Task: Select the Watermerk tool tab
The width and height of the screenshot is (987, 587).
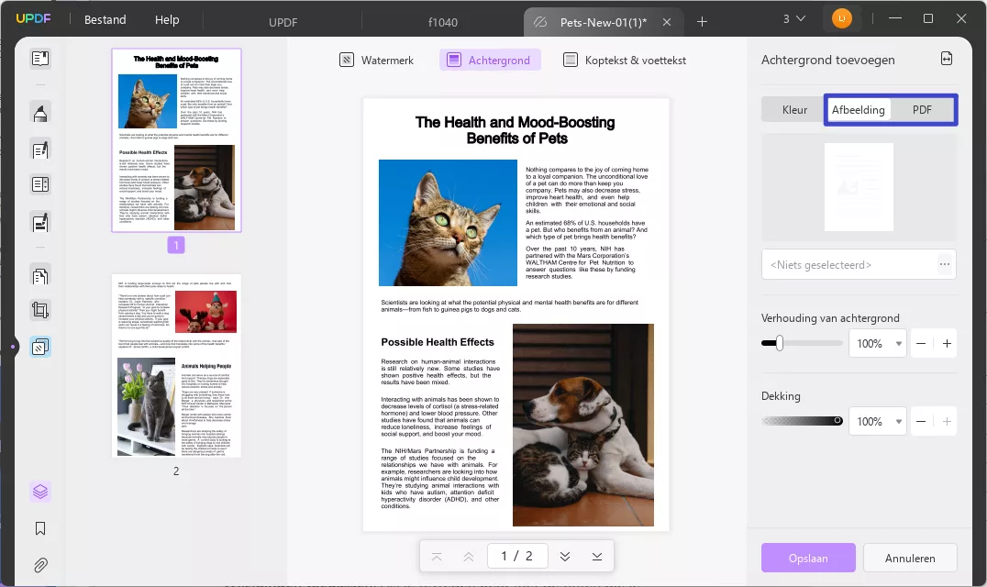Action: (376, 60)
